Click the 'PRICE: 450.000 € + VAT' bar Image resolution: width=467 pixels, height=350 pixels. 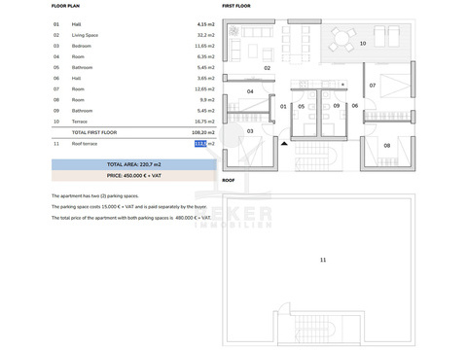coord(134,176)
